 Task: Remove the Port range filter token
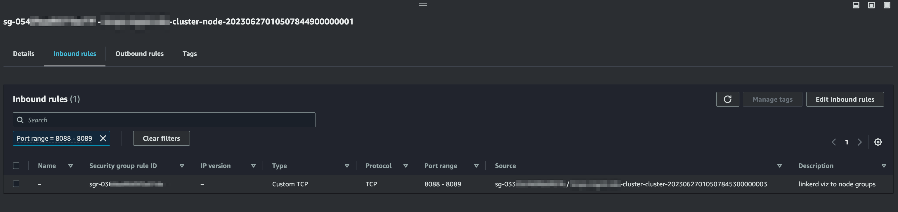(103, 138)
